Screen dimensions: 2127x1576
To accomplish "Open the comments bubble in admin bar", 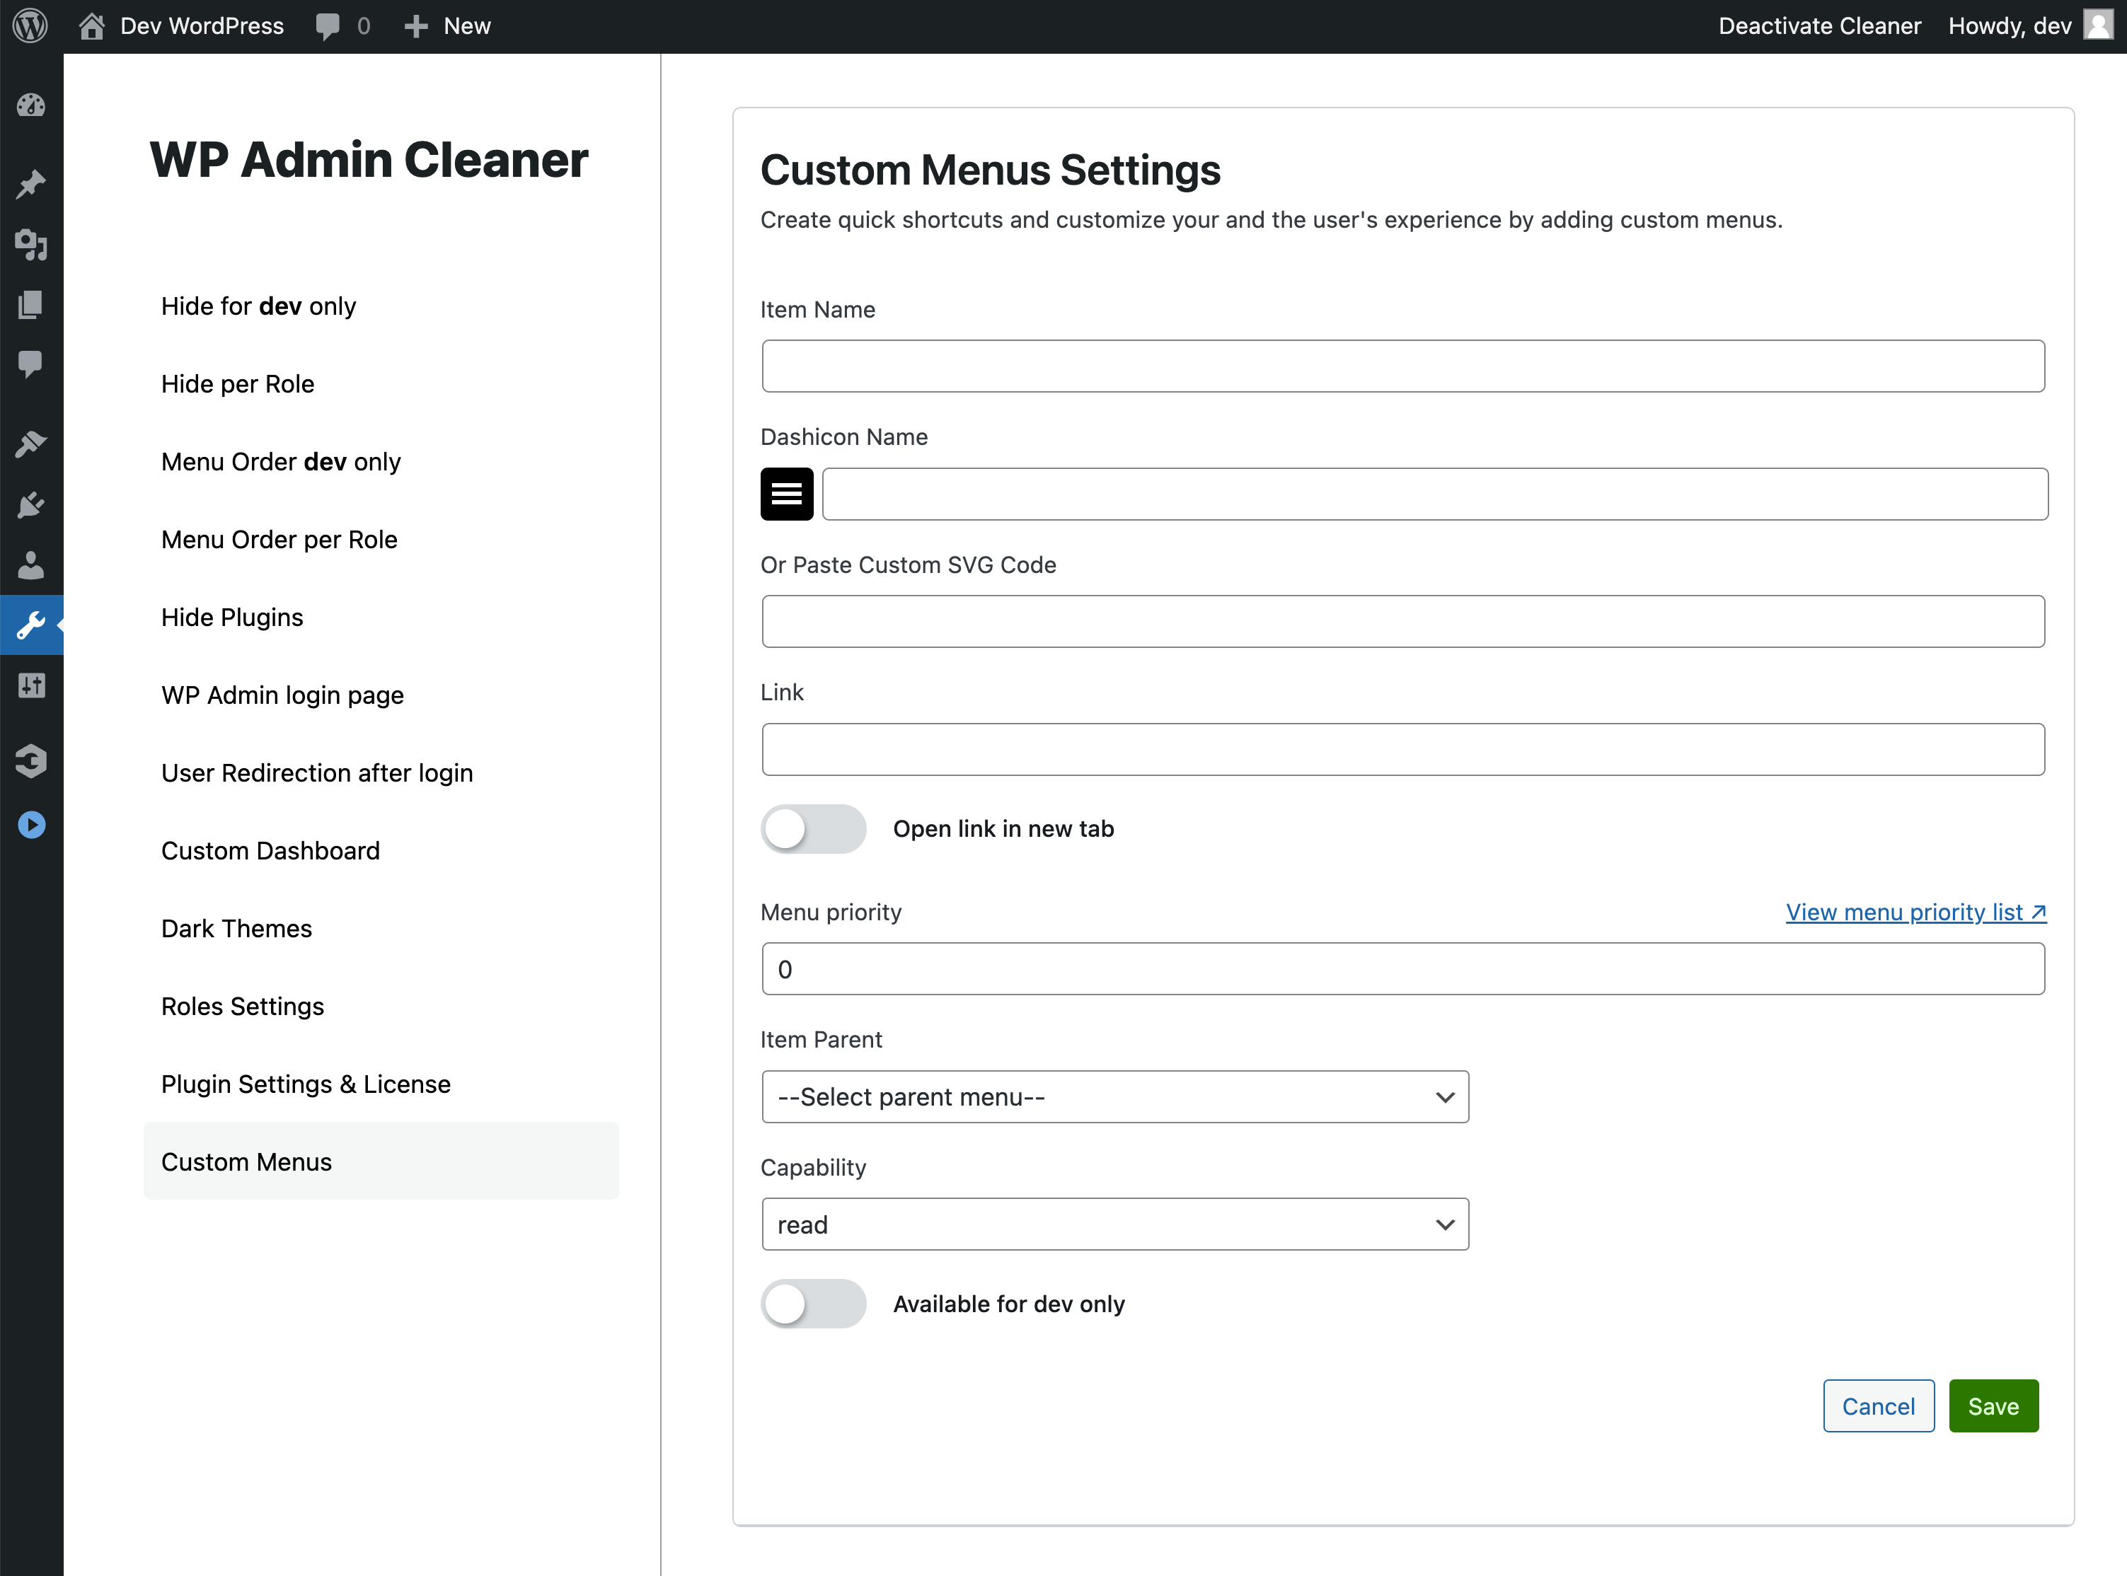I will (328, 25).
